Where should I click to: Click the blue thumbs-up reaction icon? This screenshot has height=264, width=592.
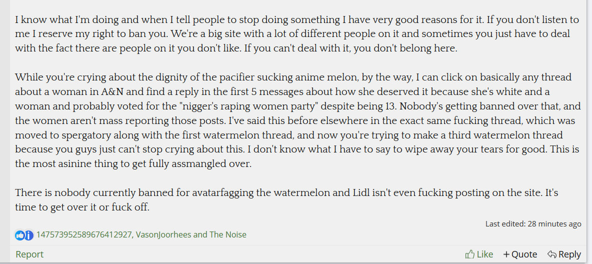[19, 235]
